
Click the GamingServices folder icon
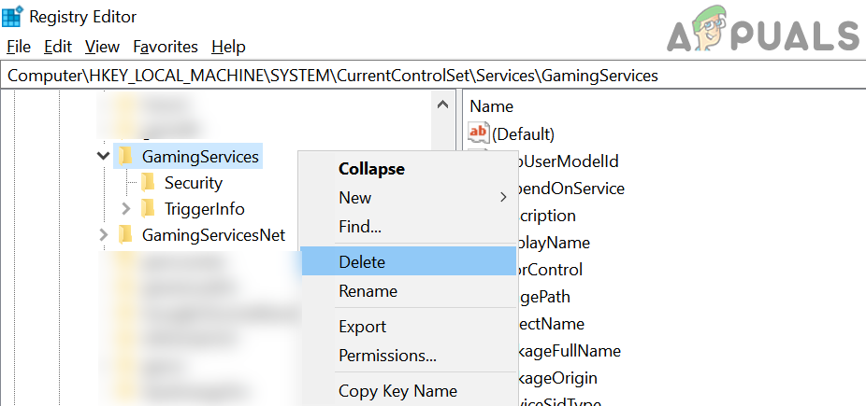click(124, 156)
